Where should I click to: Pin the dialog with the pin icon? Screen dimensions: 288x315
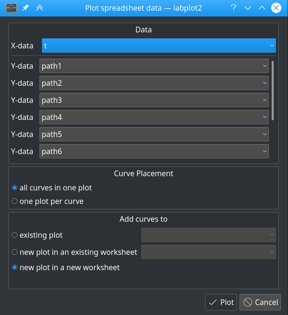[25, 8]
